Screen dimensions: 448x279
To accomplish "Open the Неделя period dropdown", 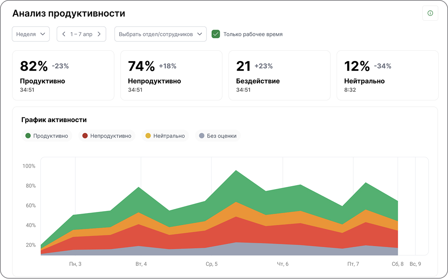I will tap(31, 34).
